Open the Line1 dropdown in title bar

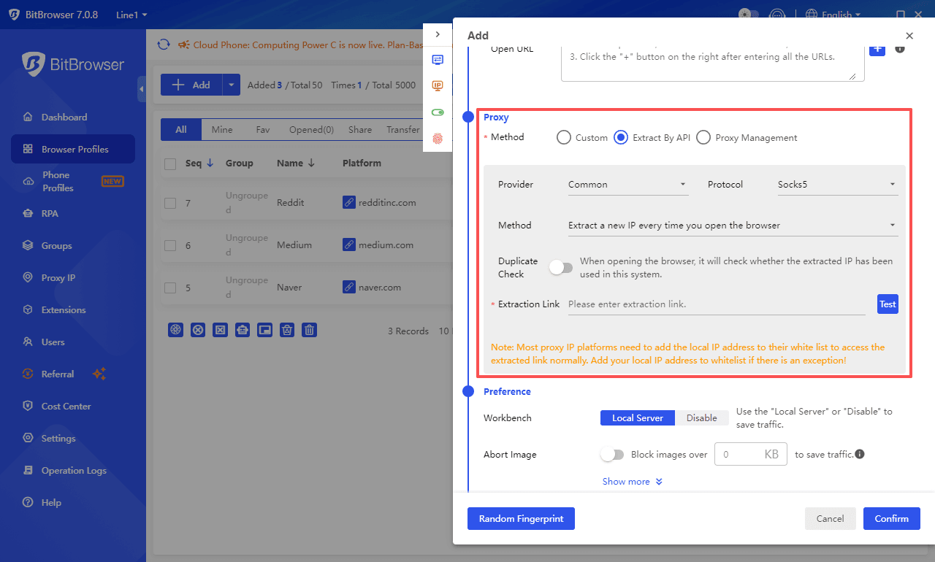pos(131,15)
